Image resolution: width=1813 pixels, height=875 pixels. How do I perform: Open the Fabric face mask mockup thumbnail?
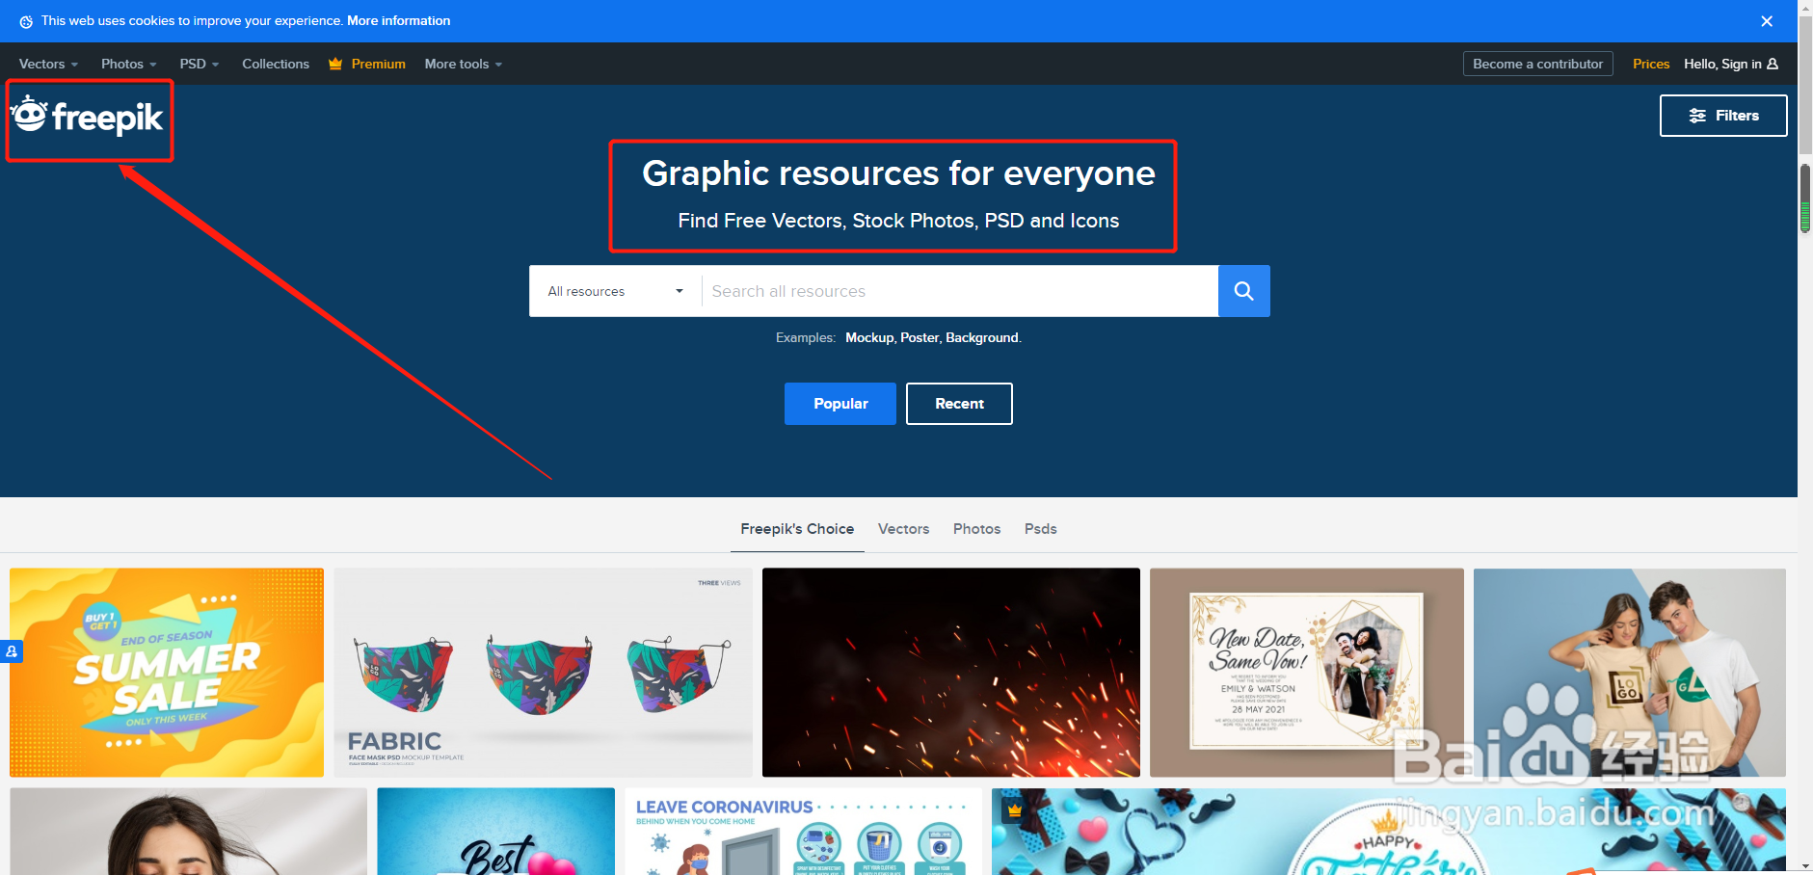click(x=544, y=673)
